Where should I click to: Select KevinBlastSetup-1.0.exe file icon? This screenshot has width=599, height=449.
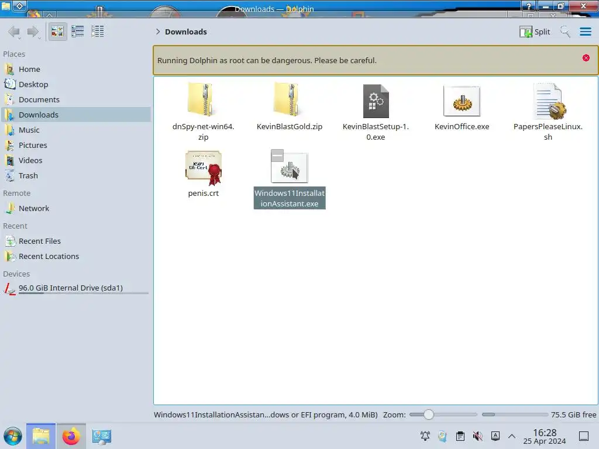pos(376,101)
